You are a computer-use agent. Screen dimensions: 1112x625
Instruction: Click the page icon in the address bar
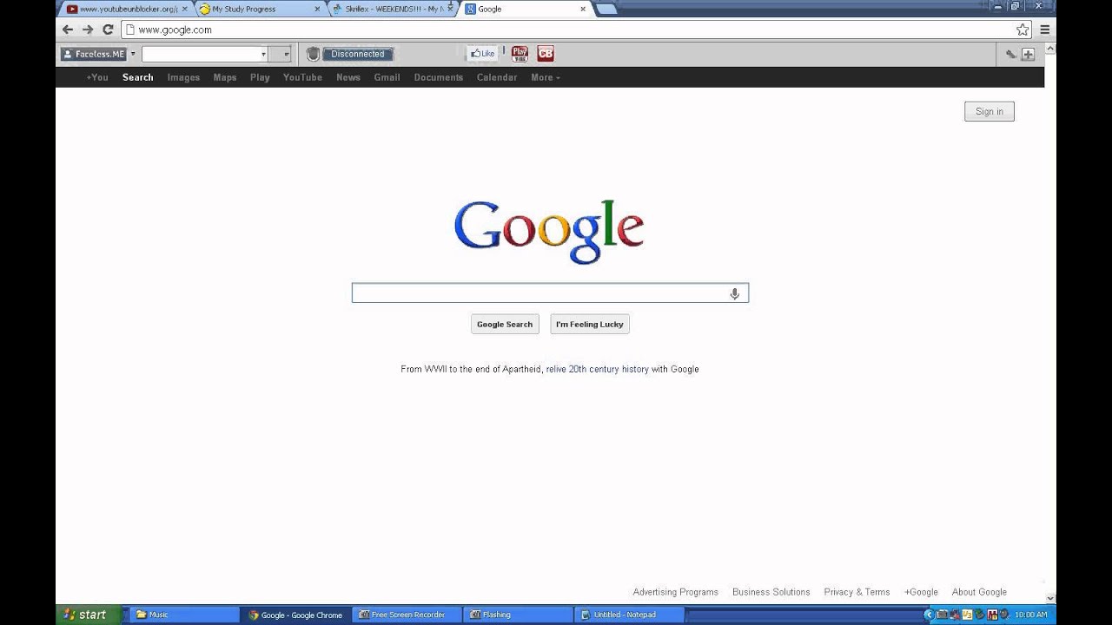[x=129, y=30]
